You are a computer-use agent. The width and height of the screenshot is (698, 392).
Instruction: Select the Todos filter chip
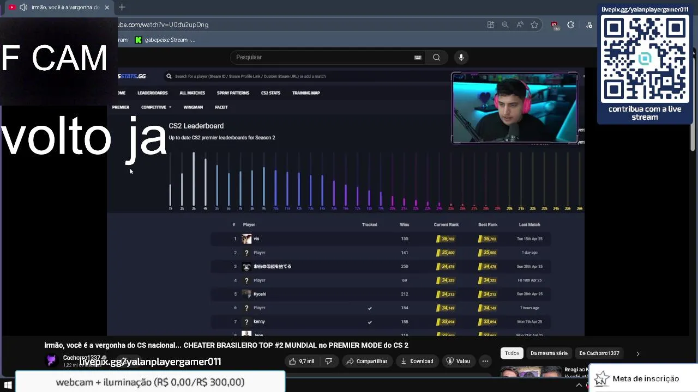coord(512,353)
